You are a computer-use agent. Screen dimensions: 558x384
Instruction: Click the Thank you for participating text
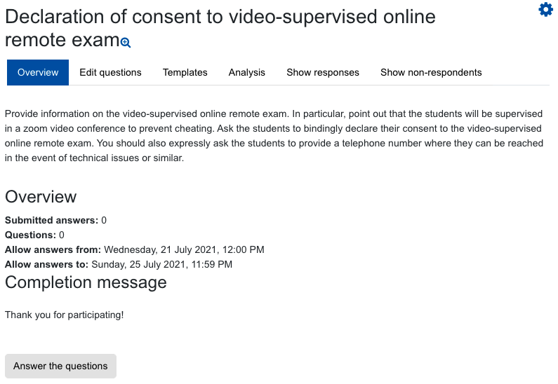click(x=64, y=315)
